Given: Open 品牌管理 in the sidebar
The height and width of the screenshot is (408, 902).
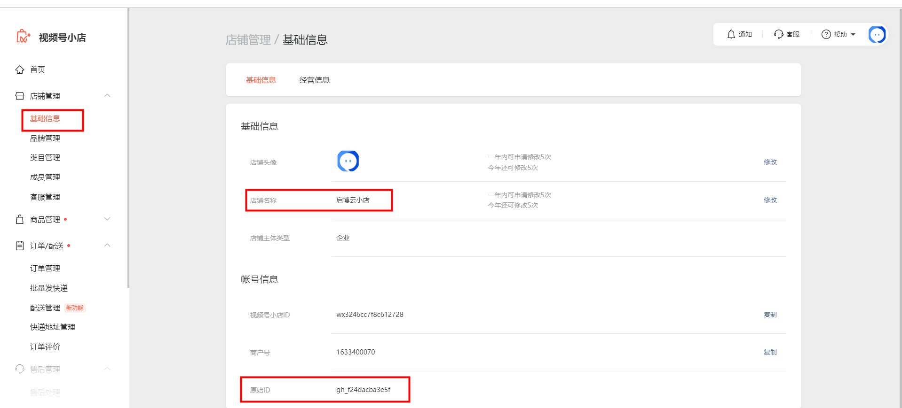Looking at the screenshot, I should coord(45,139).
